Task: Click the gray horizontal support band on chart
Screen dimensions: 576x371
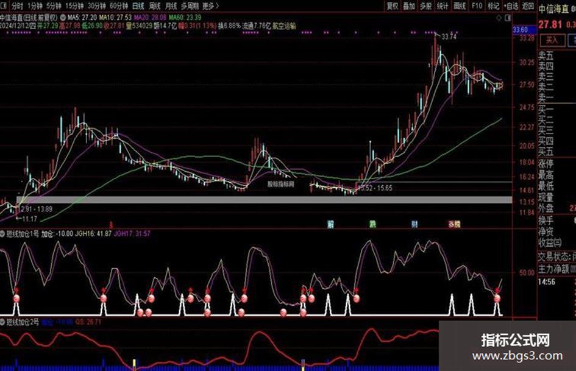Action: coord(264,200)
